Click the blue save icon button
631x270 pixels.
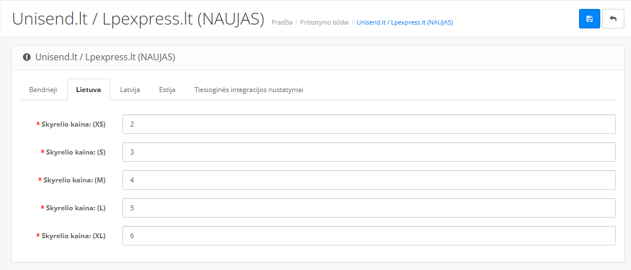(589, 18)
